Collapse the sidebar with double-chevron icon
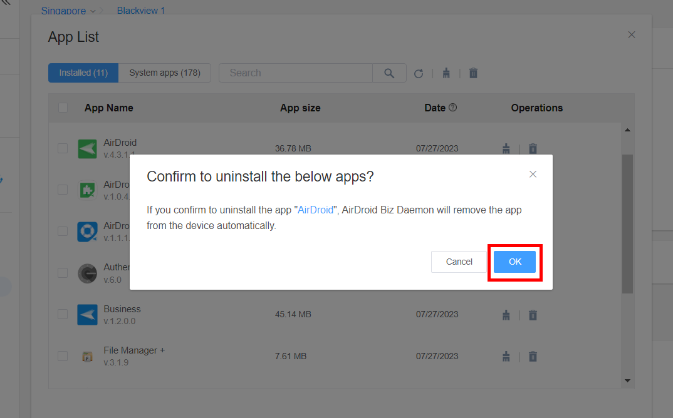673x418 pixels. (6, 2)
